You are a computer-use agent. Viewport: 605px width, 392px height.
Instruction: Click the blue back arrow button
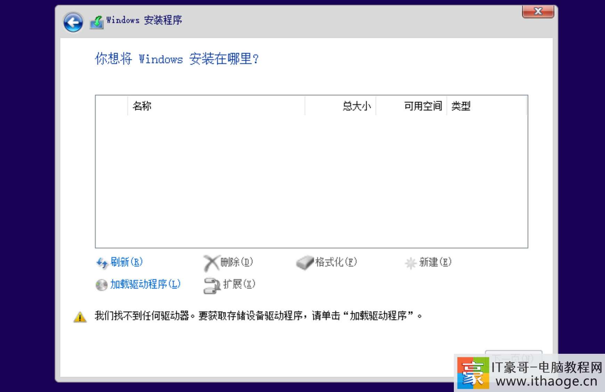[x=73, y=23]
